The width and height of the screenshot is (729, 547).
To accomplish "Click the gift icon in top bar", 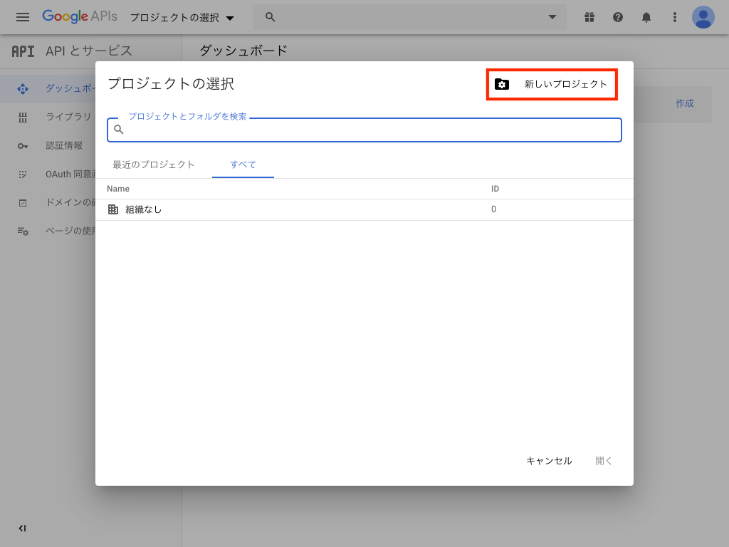I will click(589, 17).
